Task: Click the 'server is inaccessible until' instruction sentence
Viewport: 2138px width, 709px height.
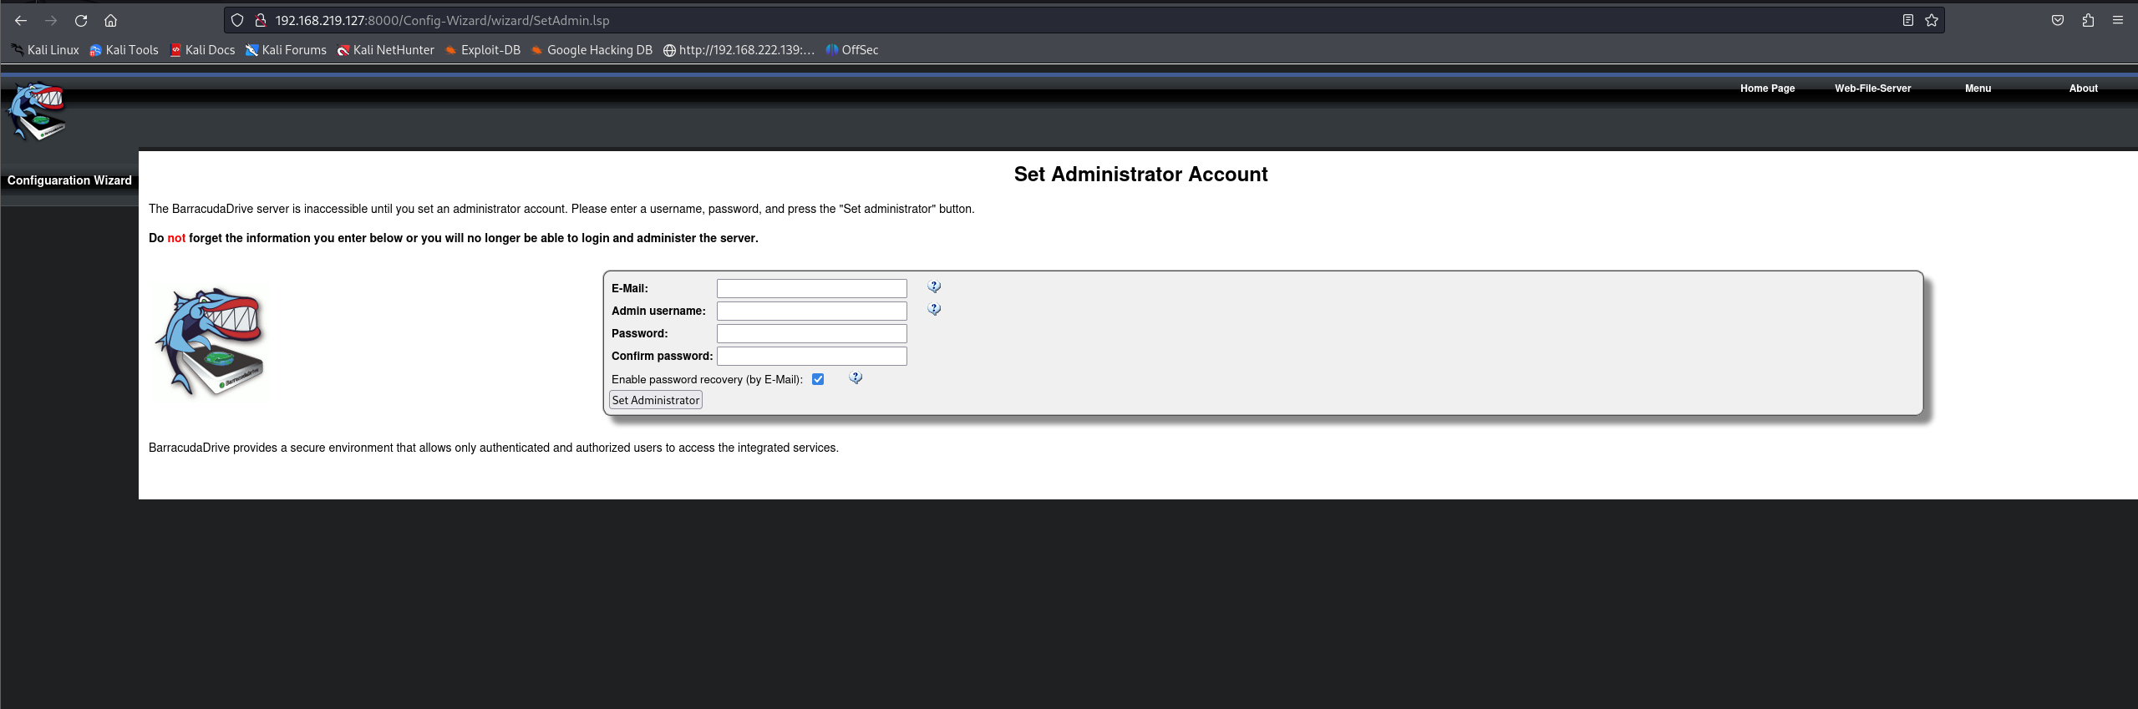Action: pyautogui.click(x=561, y=209)
